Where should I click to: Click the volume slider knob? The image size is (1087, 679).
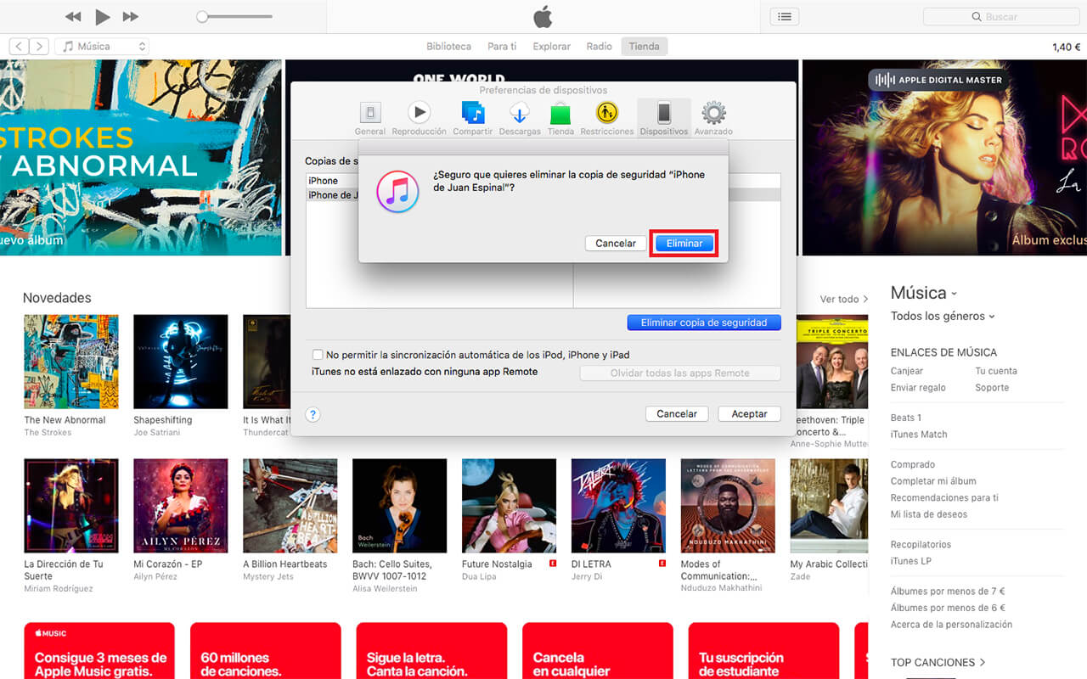pyautogui.click(x=202, y=17)
